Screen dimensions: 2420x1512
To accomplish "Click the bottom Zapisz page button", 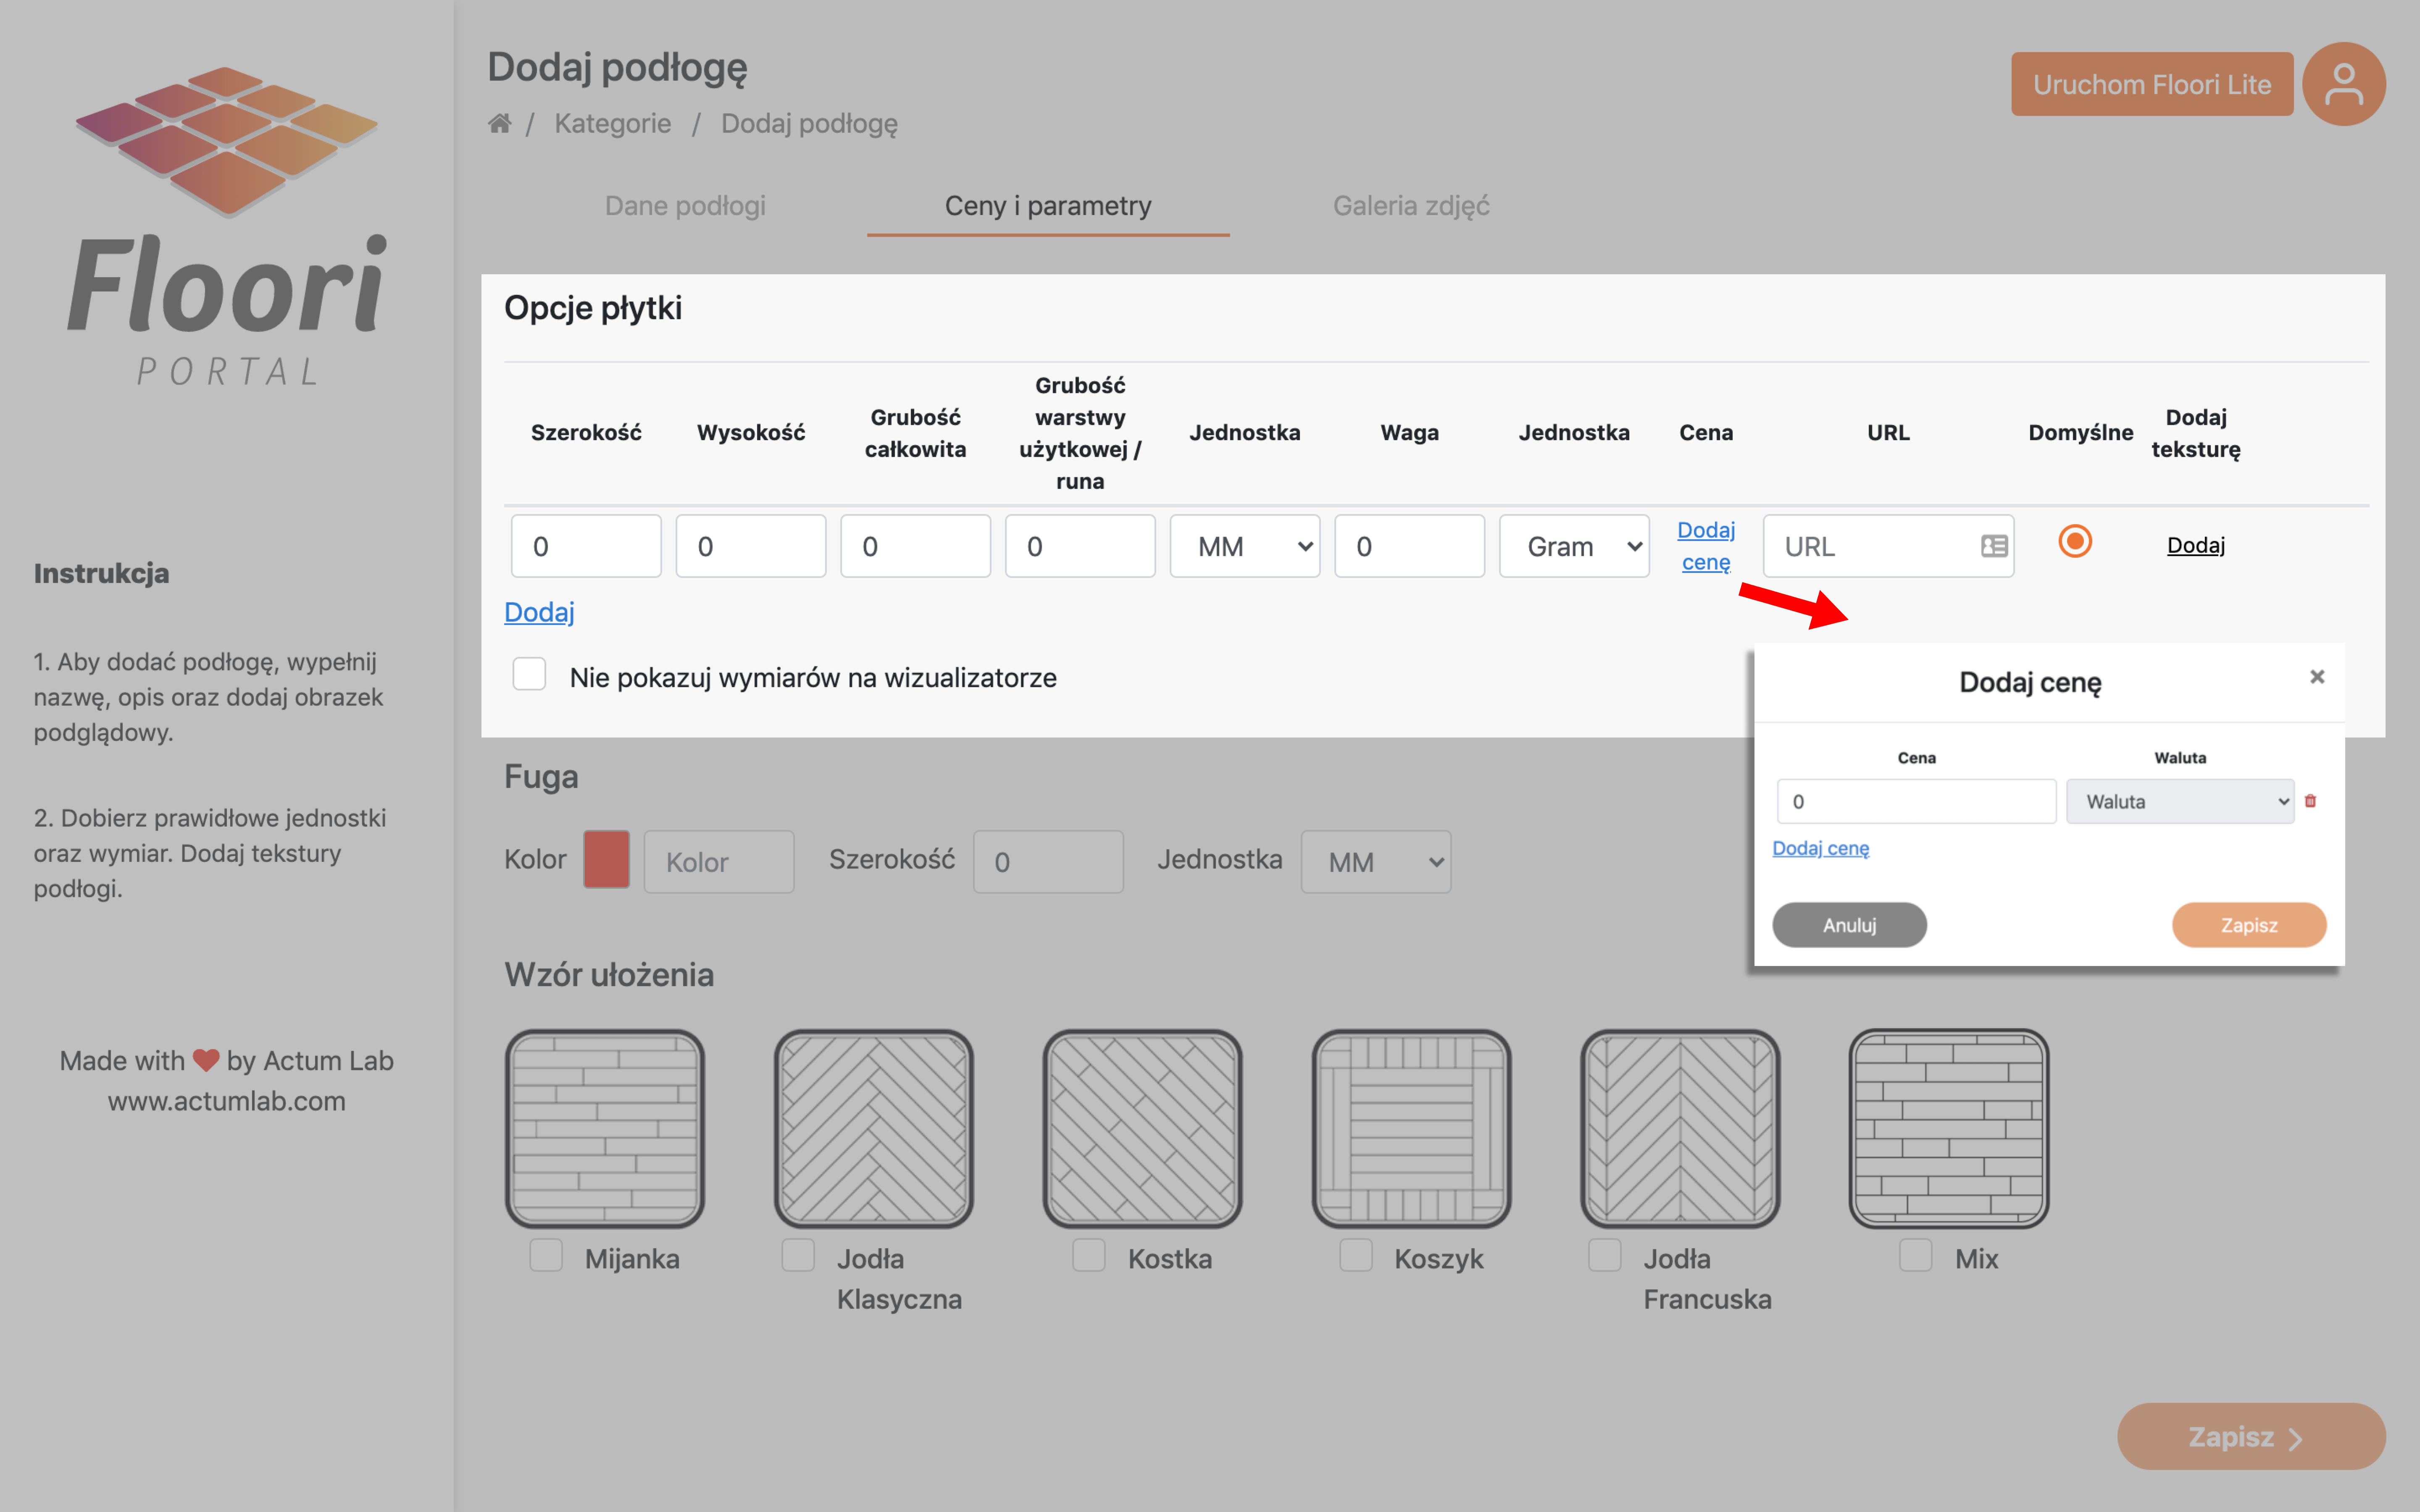I will coord(2251,1437).
